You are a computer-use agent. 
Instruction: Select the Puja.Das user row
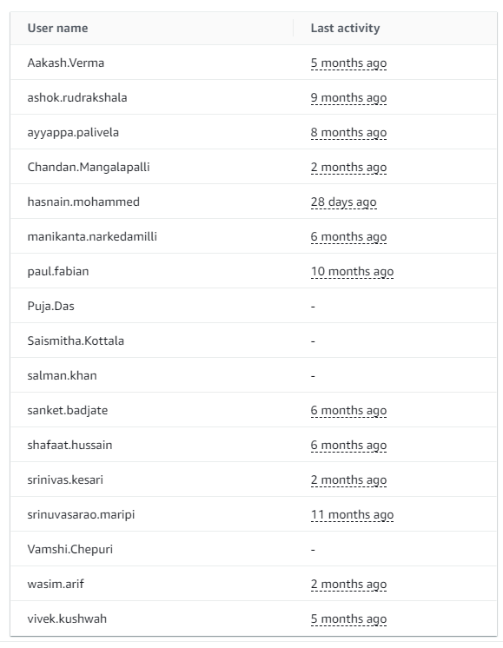coord(254,306)
